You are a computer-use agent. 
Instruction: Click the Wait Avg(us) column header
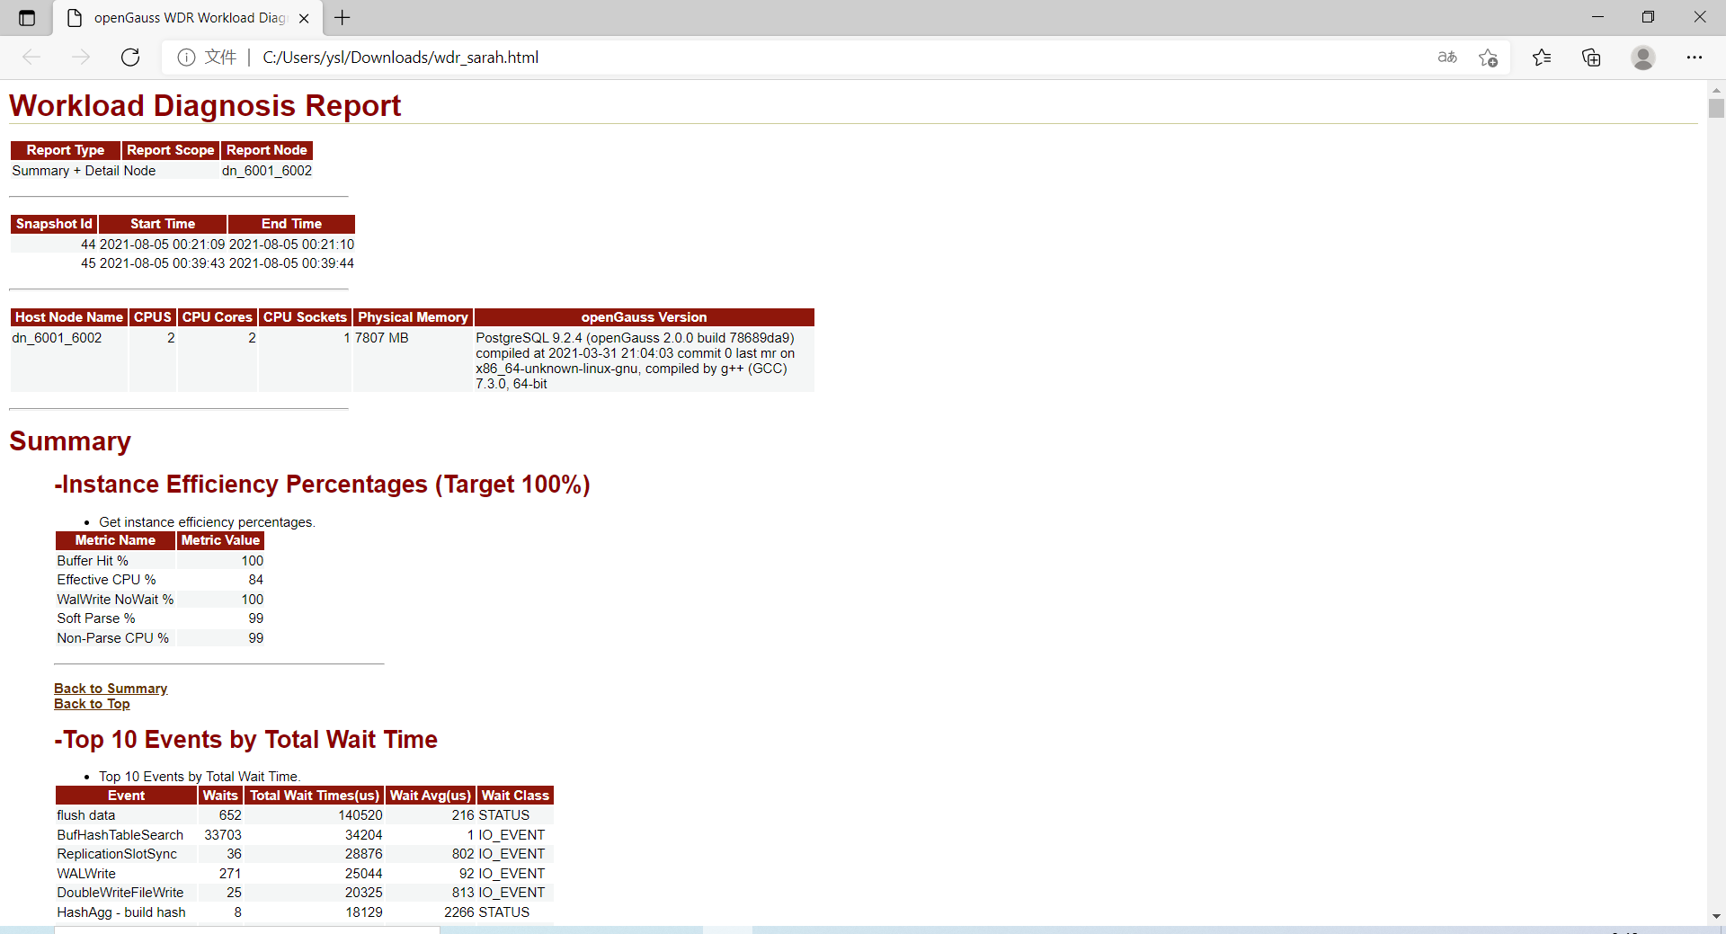click(x=431, y=796)
